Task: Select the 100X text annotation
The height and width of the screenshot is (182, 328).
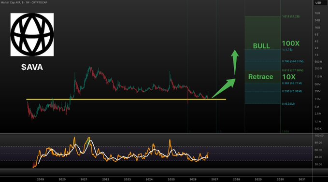Action: tap(290, 43)
